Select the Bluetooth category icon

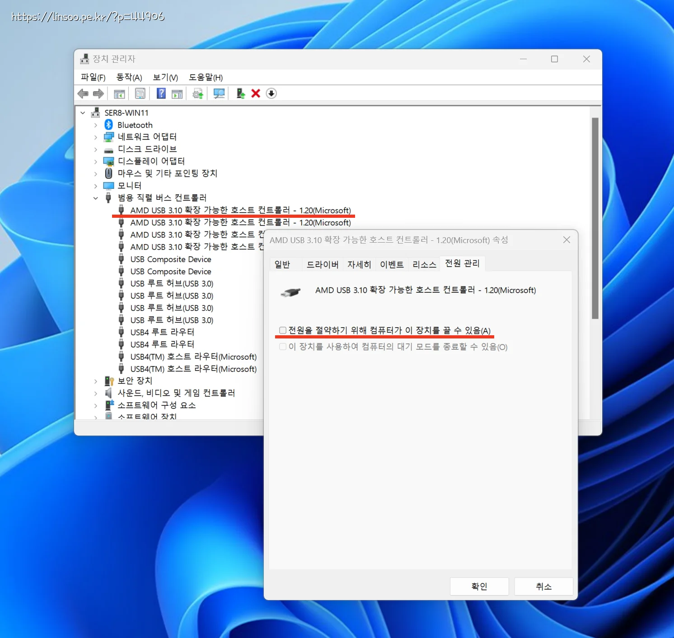pos(108,124)
